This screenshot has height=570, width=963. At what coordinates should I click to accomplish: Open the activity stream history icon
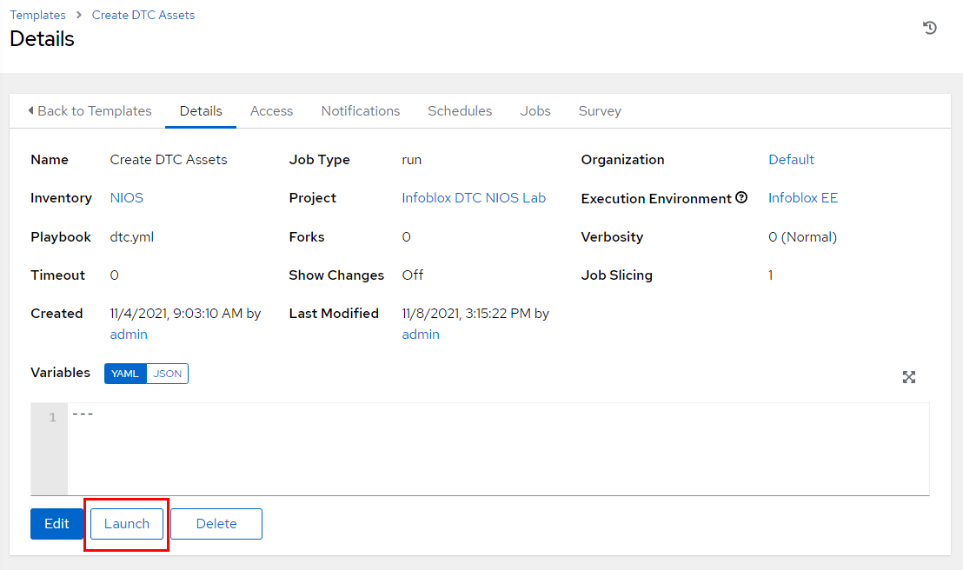[x=929, y=28]
